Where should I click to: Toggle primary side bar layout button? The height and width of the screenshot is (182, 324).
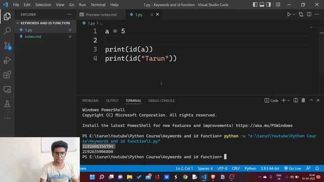255,5
